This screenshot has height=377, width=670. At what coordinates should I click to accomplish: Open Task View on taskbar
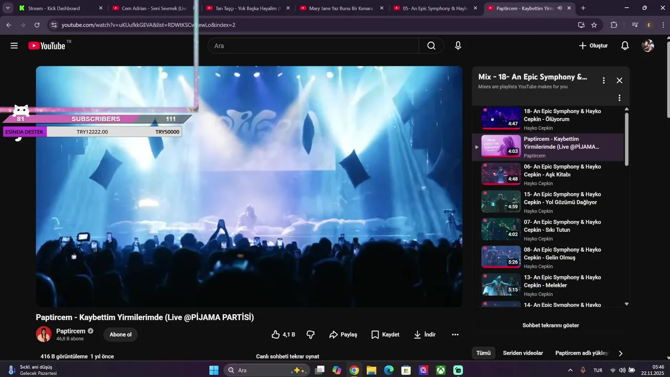(x=319, y=370)
